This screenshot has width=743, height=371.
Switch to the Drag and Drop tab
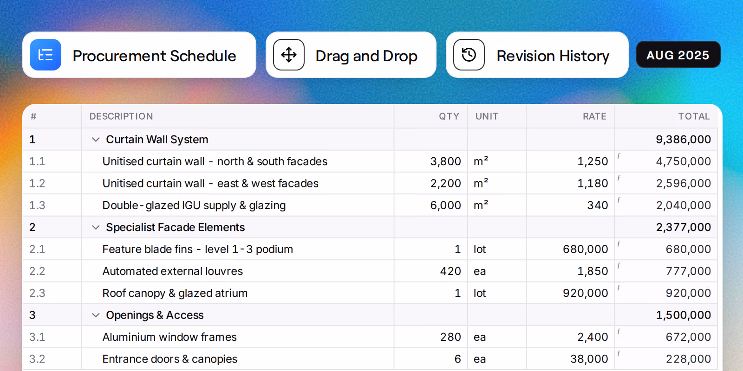[351, 55]
